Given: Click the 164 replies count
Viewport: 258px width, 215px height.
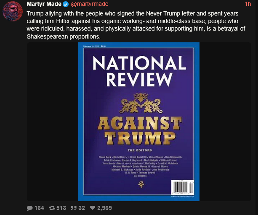Looking at the screenshot, I should click(39, 208).
